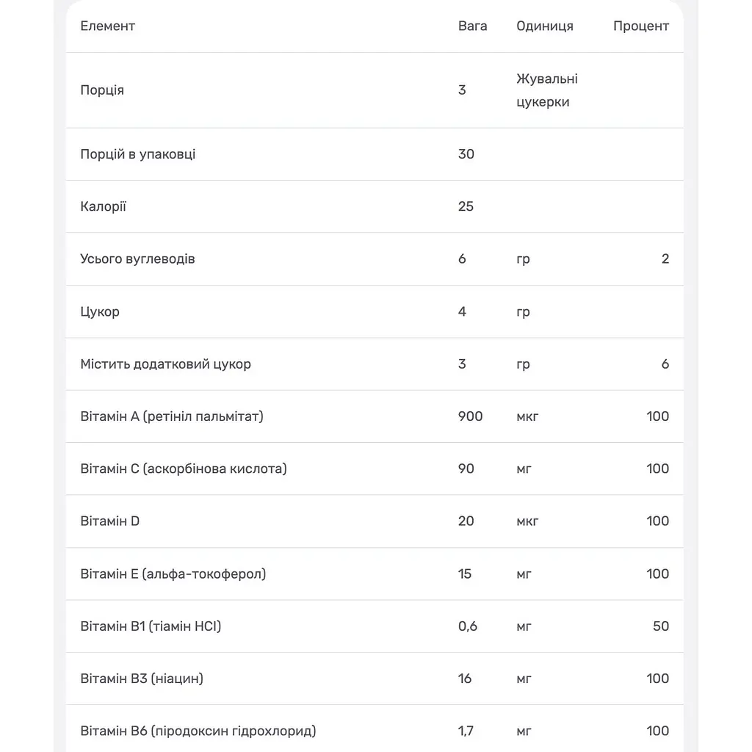This screenshot has width=752, height=752.
Task: Click the 50 percent value
Action: 661,626
